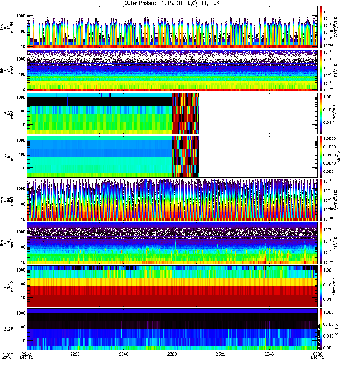Viewport: 344px width, 367px height.
Task: Select the thb fbk scm1 filter bank panel
Action: click(x=172, y=156)
